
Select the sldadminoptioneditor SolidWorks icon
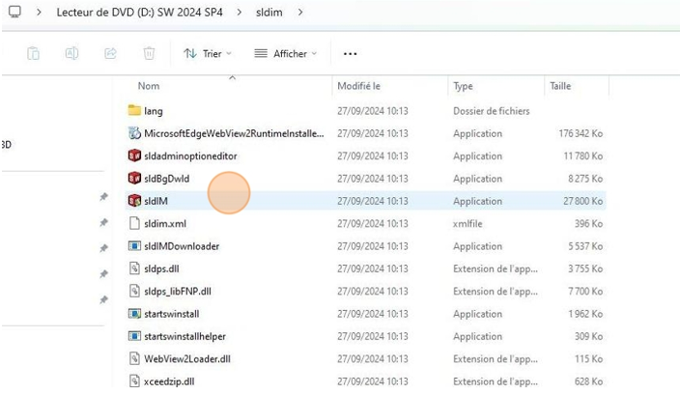[x=134, y=155]
